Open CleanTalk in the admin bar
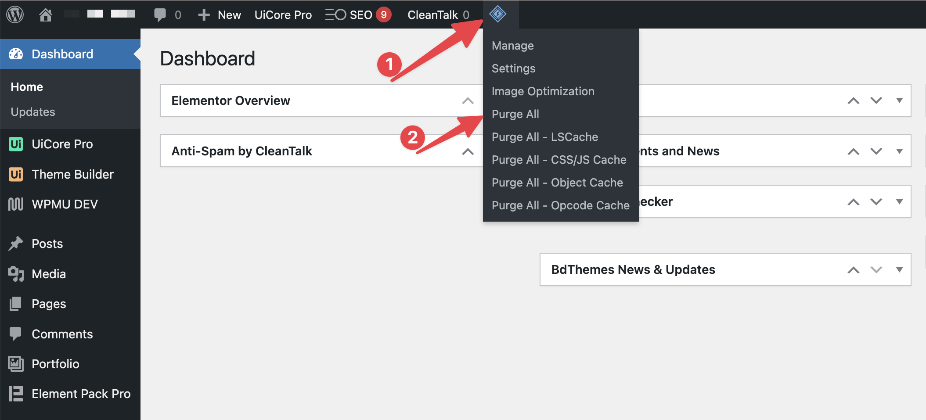Viewport: 926px width, 420px height. 438,15
